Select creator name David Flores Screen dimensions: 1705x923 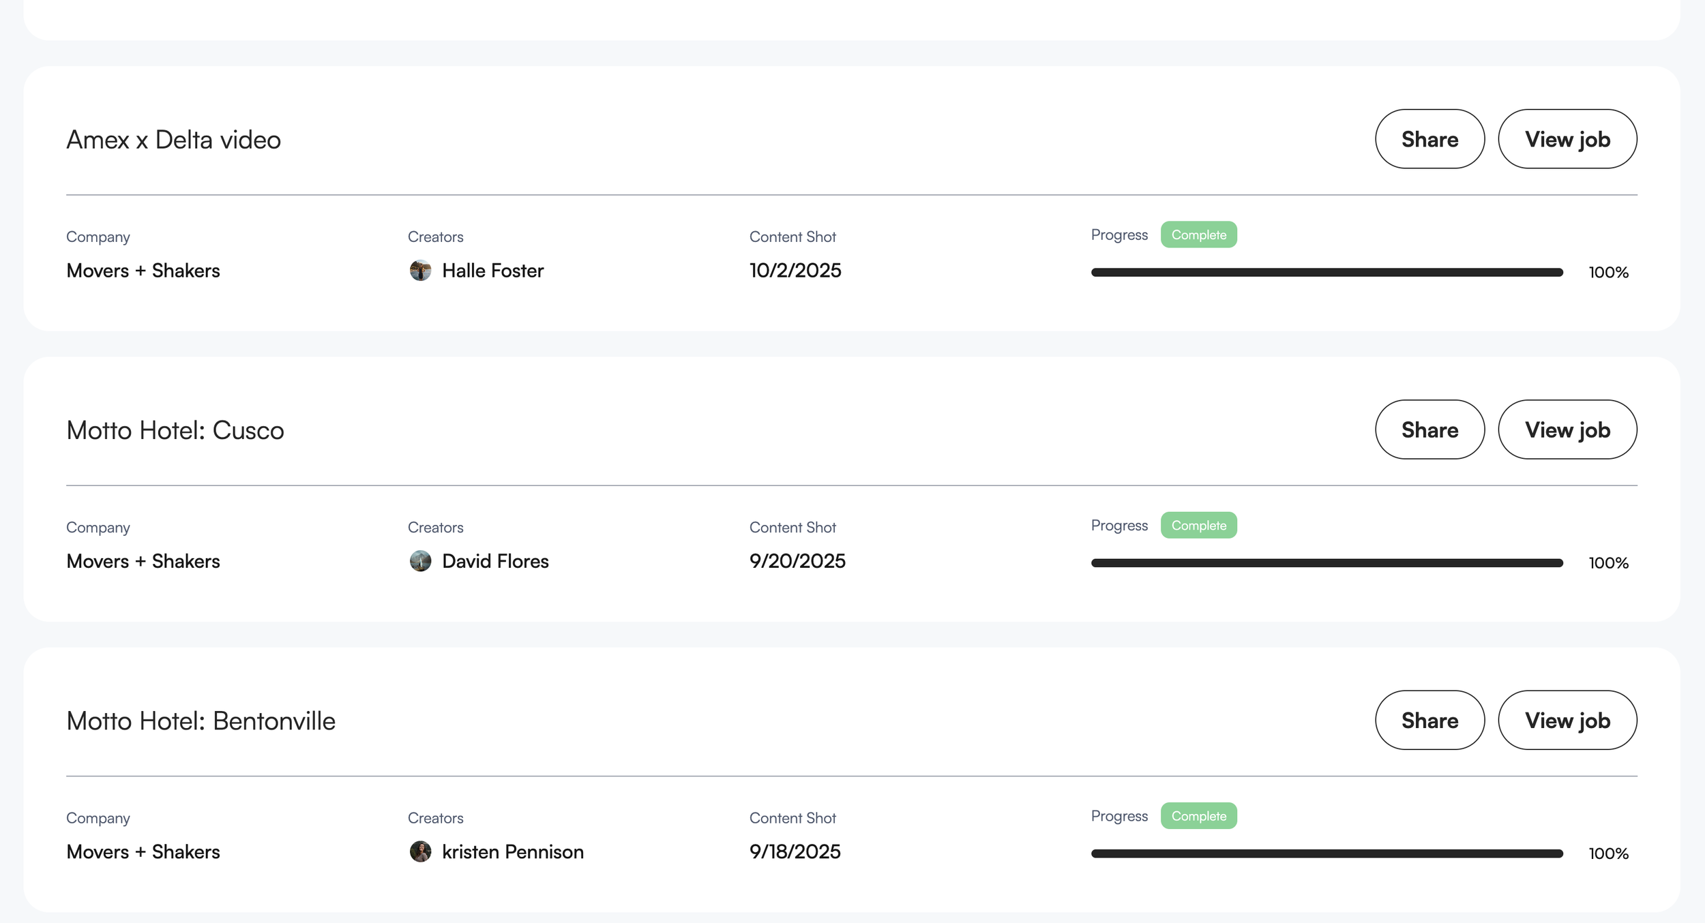coord(495,561)
